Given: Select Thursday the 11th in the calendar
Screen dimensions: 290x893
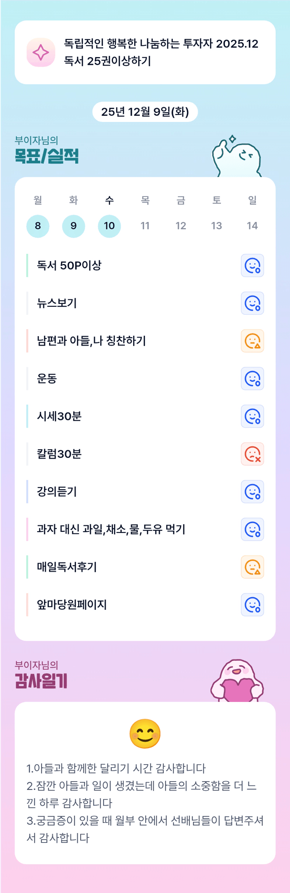Looking at the screenshot, I should (x=145, y=226).
